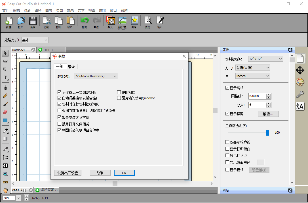The image size is (308, 203).
Task: Open the 方向 垂直(肖像) dropdown
Action: (253, 68)
